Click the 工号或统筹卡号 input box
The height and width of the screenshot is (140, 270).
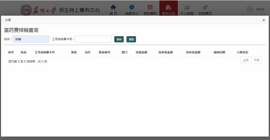[x=93, y=39]
